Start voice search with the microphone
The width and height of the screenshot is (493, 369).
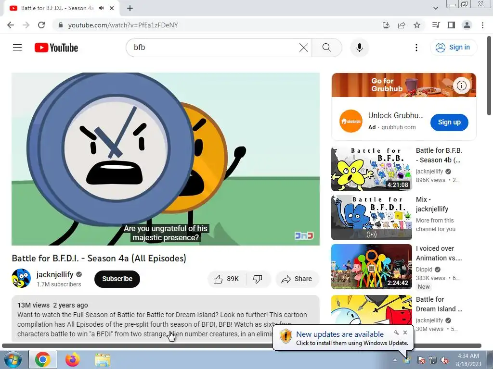359,48
